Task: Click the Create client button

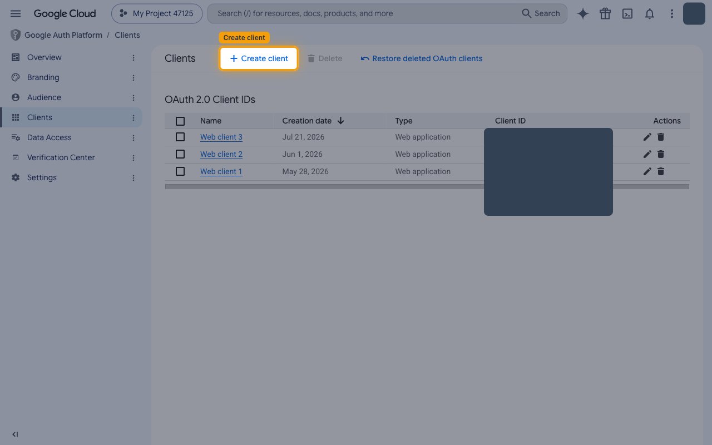Action: pos(259,58)
